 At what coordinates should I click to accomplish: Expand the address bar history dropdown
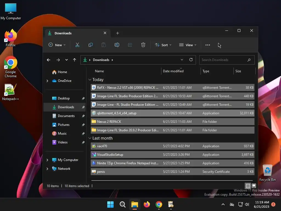[182, 60]
